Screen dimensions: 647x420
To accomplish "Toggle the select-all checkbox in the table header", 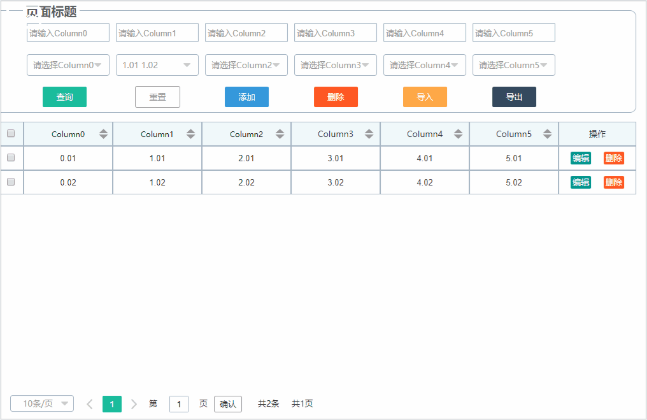I will (x=11, y=133).
